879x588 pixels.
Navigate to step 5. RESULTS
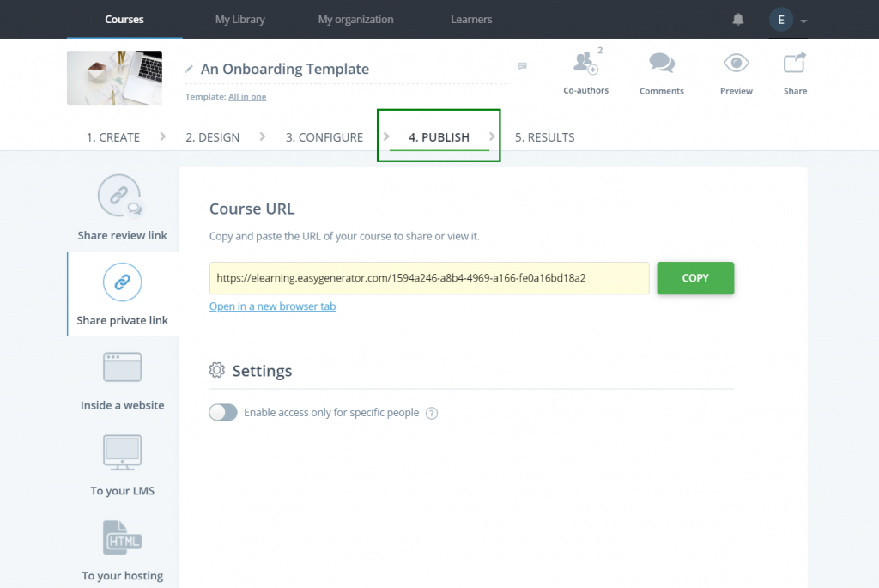pos(544,137)
